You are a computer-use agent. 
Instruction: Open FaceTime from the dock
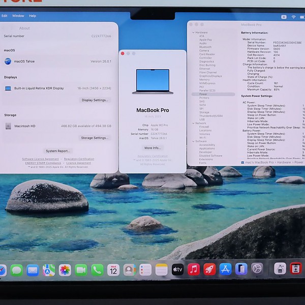pyautogui.click(x=81, y=270)
